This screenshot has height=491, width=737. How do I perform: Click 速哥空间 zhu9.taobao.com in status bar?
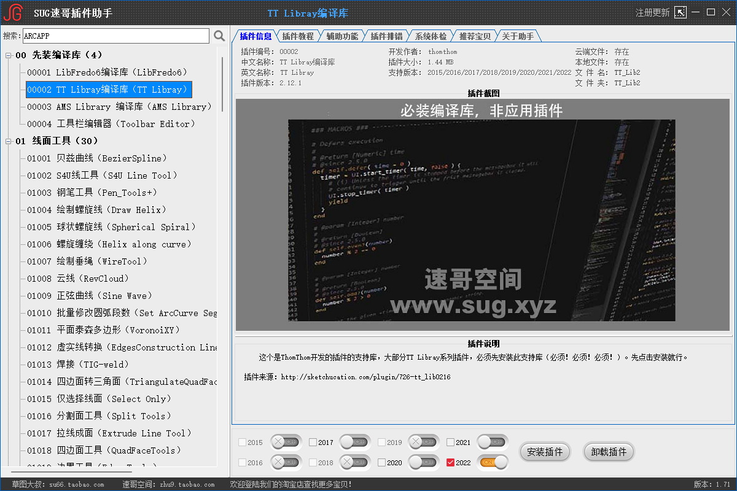(x=168, y=485)
